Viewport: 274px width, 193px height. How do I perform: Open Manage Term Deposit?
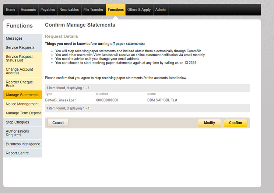23,113
